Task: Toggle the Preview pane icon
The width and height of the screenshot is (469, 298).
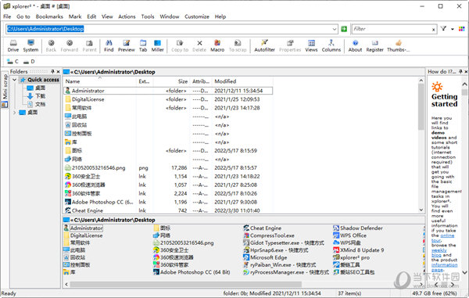Action: point(126,46)
